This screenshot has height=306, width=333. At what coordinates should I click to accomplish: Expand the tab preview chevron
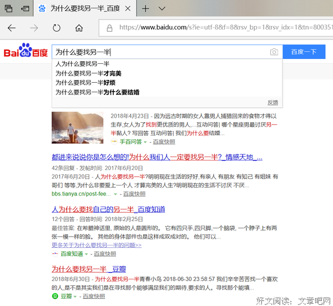162,8
